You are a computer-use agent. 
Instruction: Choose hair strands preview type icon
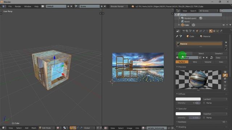[225, 86]
